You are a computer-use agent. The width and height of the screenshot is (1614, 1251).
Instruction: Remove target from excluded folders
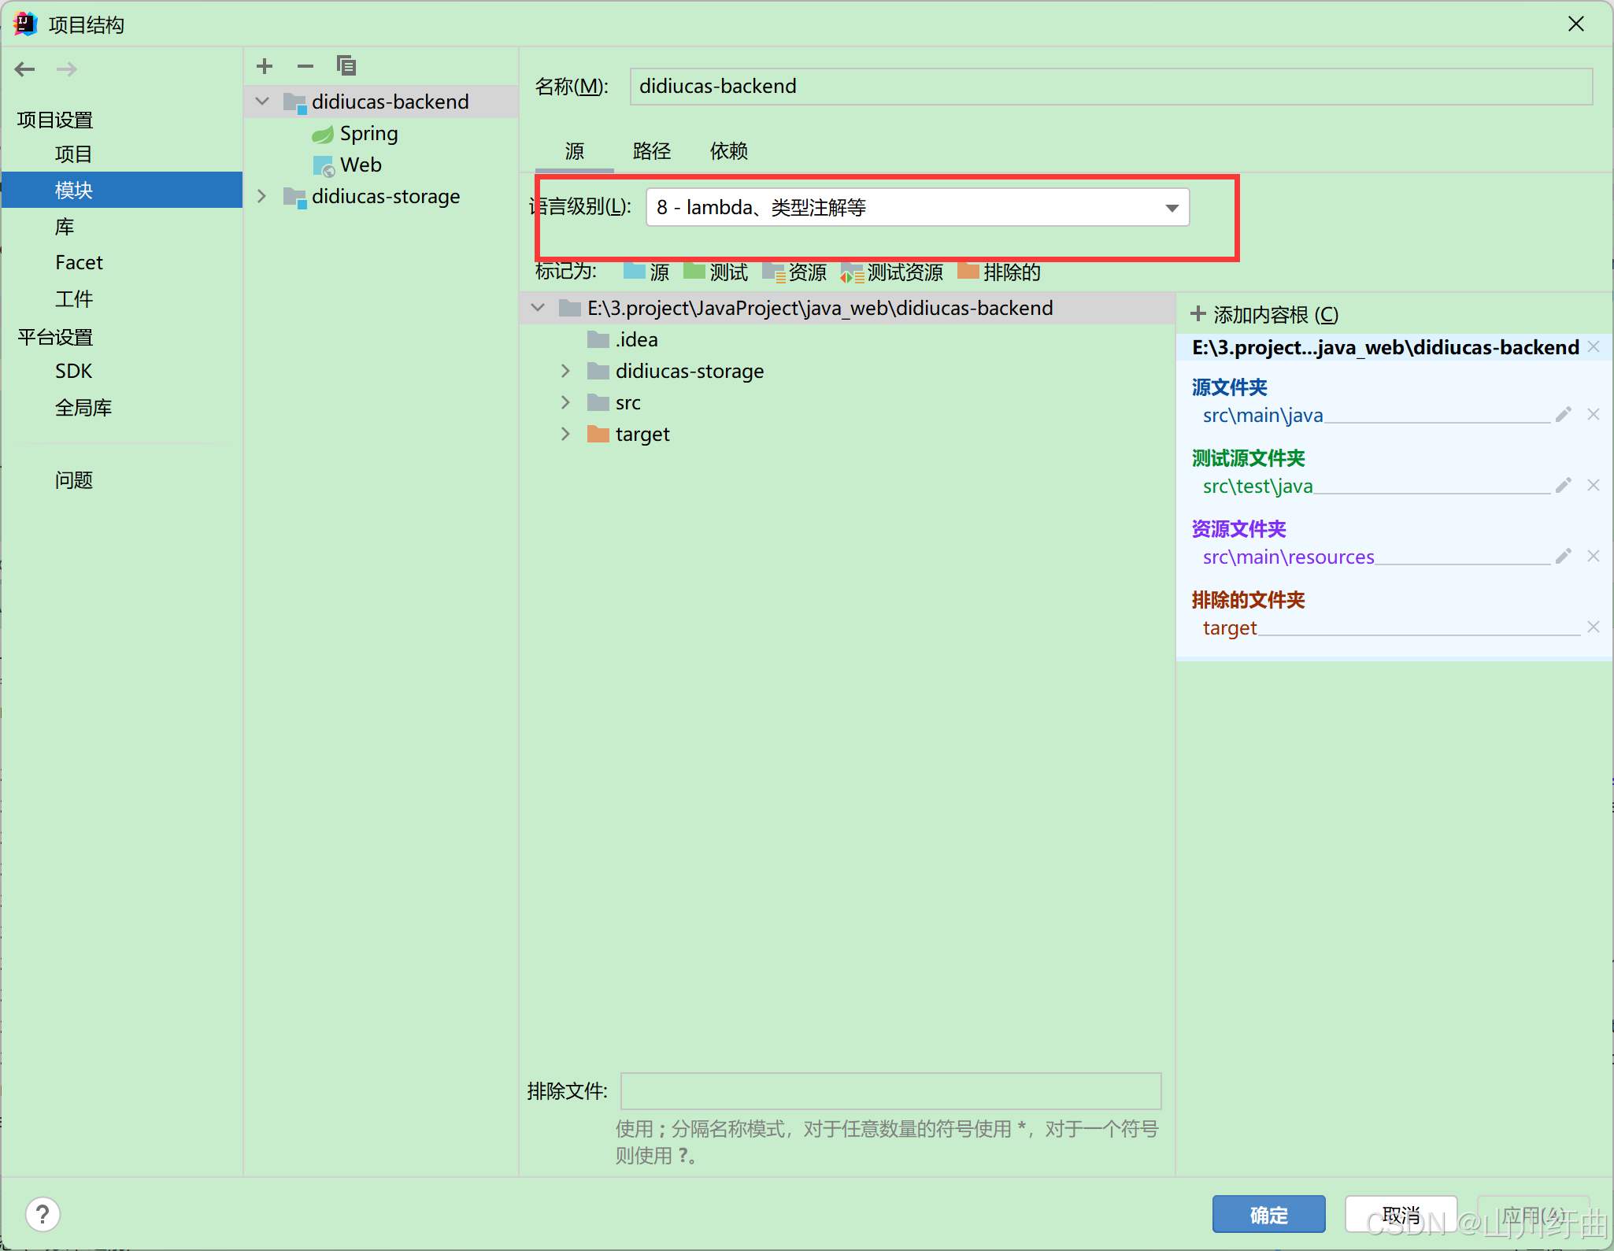1594,627
